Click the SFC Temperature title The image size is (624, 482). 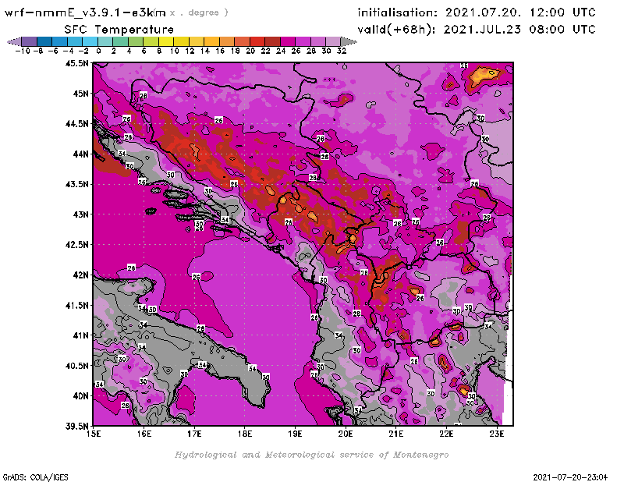[117, 29]
